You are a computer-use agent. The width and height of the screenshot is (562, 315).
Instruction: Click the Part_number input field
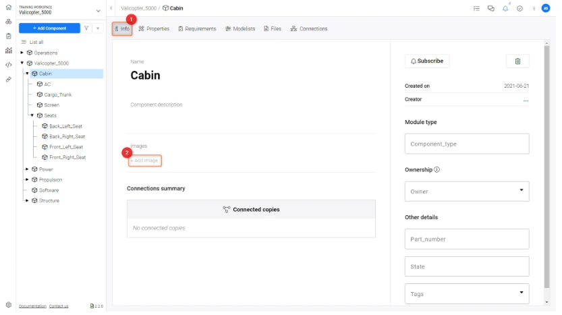467,239
